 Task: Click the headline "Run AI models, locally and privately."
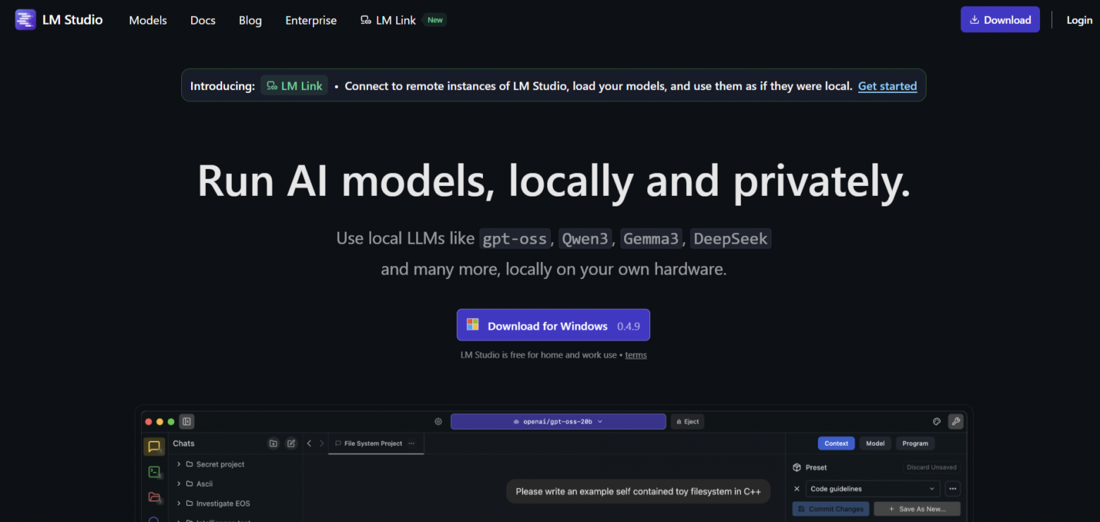click(x=554, y=180)
